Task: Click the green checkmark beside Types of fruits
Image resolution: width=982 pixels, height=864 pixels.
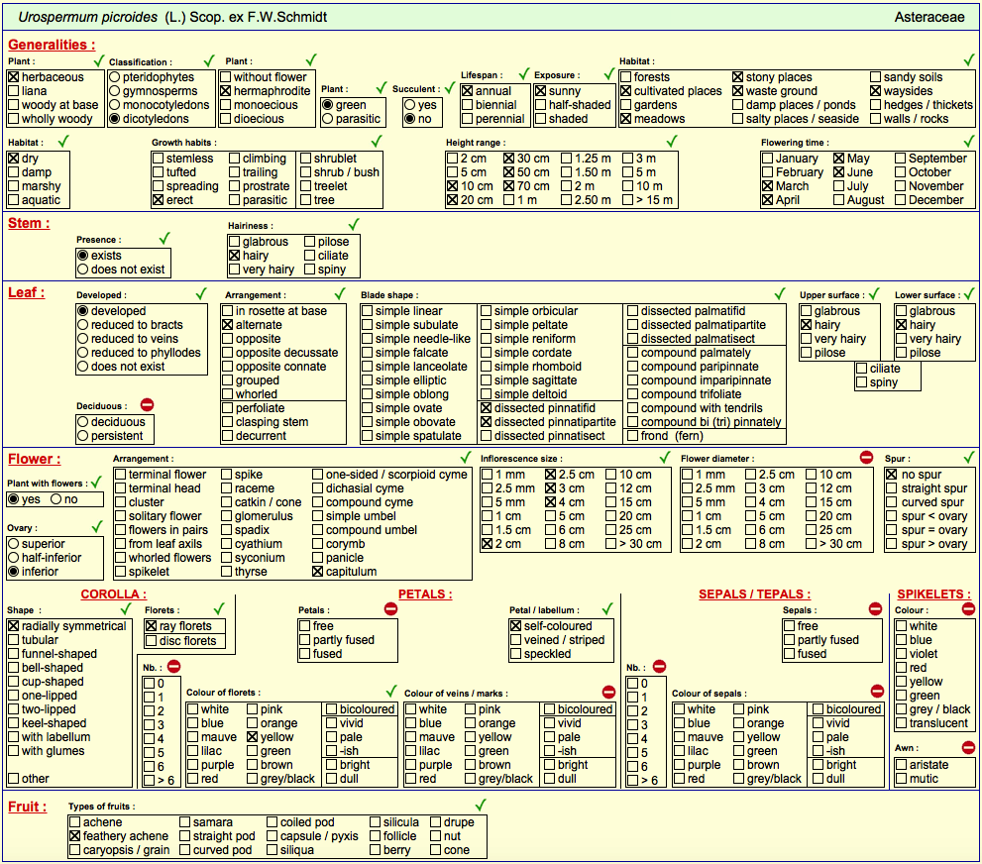Action: [481, 806]
